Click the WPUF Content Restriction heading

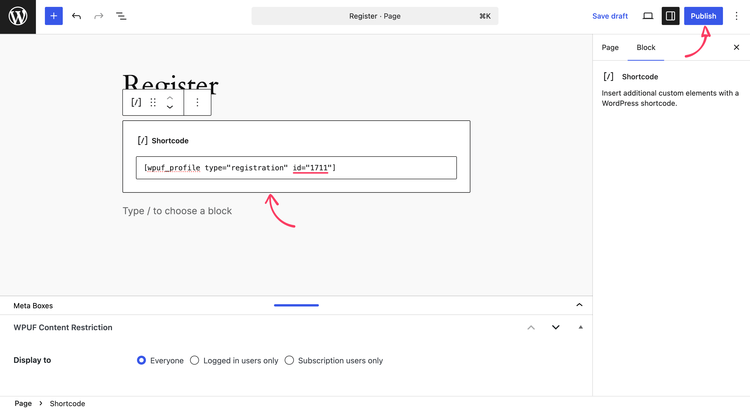tap(63, 327)
